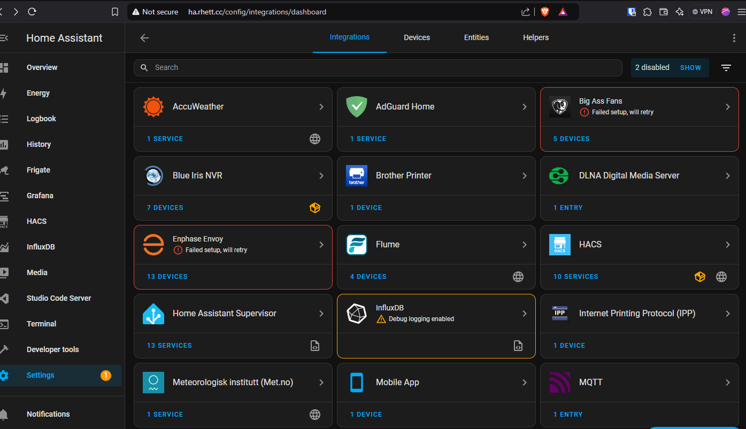
Task: Expand Flume card chevron
Action: pos(525,245)
